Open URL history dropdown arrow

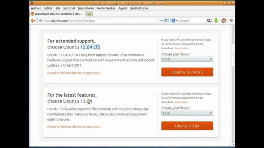[x=162, y=21]
